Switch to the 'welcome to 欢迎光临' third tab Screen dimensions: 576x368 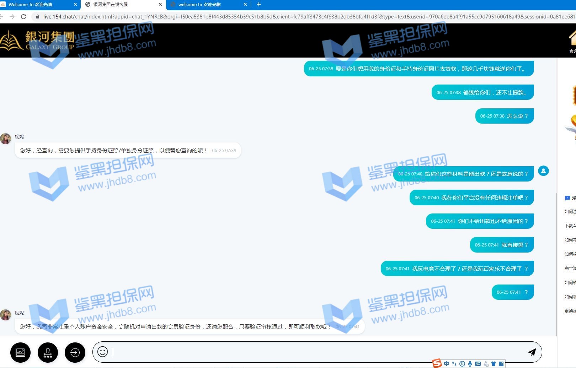point(203,5)
